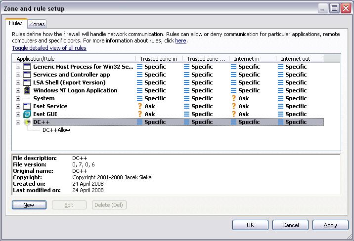Click the Internet in column header

pyautogui.click(x=253, y=59)
